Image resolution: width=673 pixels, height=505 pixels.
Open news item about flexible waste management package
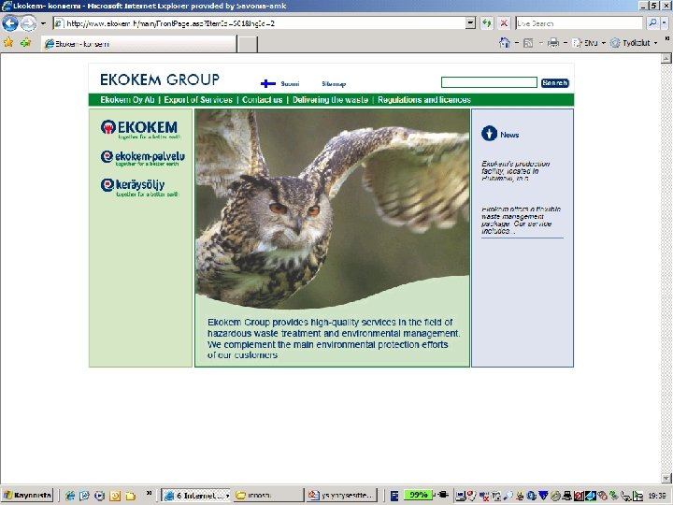point(521,220)
